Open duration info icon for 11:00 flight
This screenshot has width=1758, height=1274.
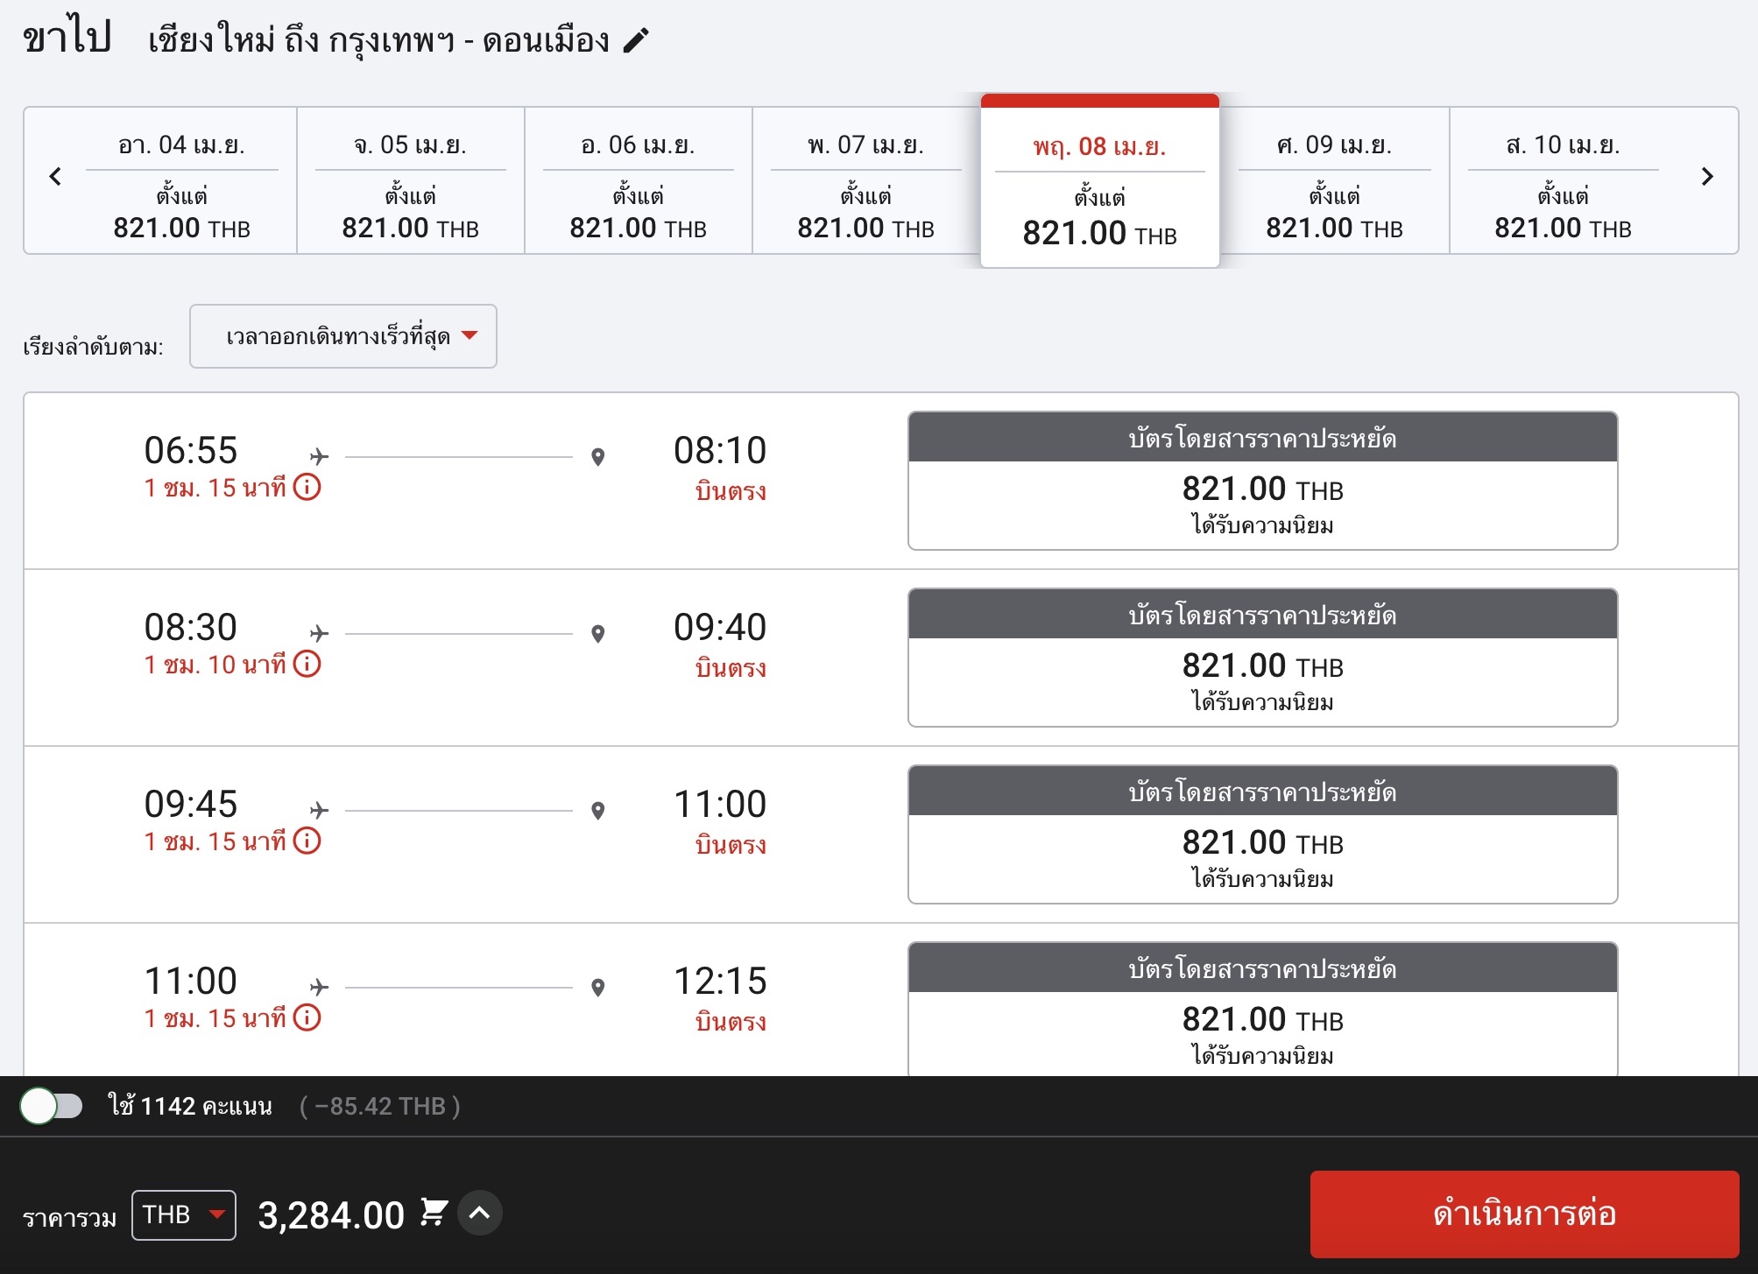click(307, 1017)
